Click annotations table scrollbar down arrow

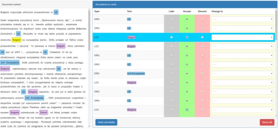tap(276, 116)
